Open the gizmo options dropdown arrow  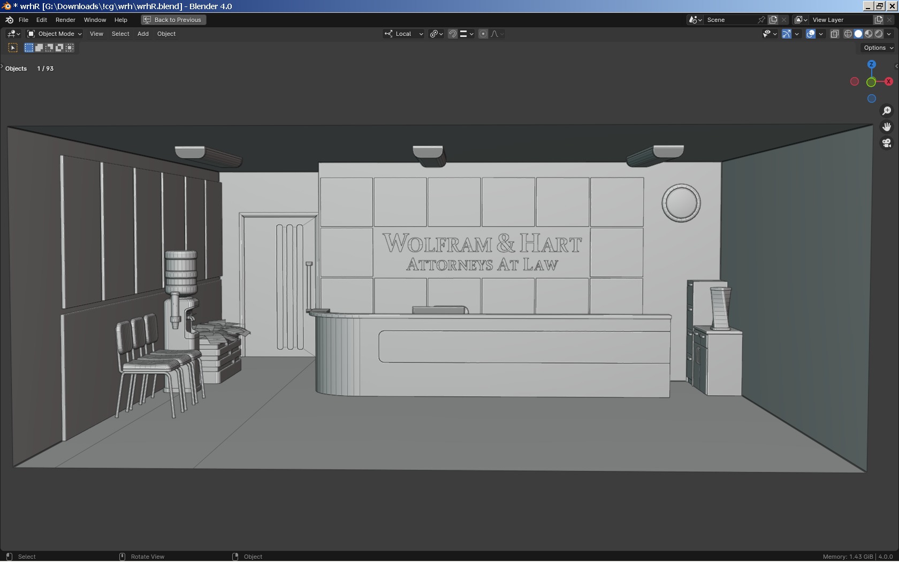797,34
